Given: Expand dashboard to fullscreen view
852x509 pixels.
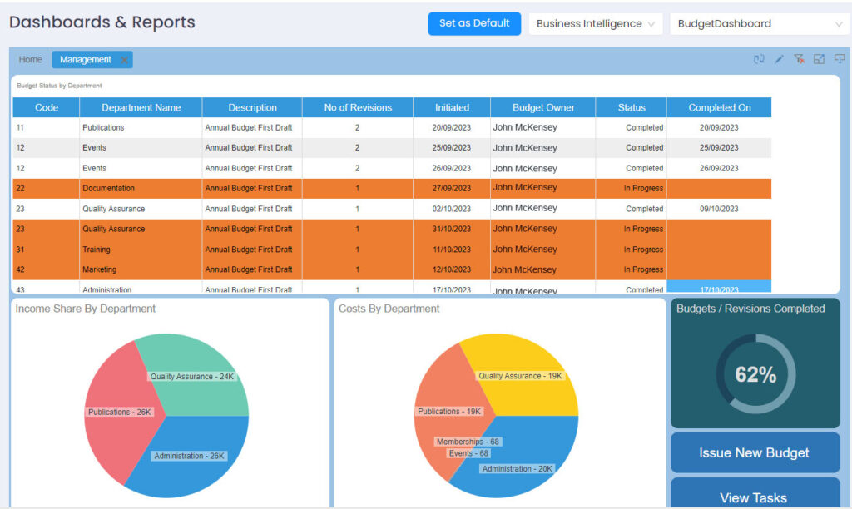Looking at the screenshot, I should [x=819, y=59].
